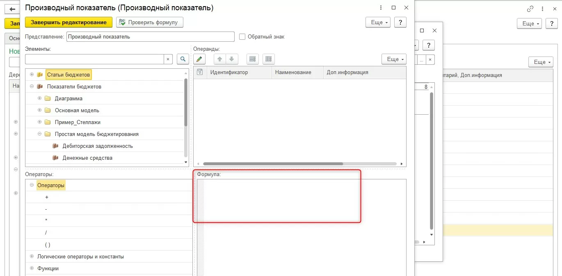562x276 pixels.
Task: Click the Идентификатор column header
Action: [x=239, y=72]
